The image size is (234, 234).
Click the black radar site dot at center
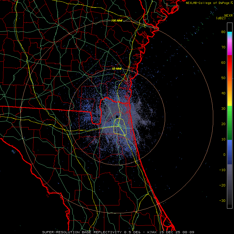117,116
